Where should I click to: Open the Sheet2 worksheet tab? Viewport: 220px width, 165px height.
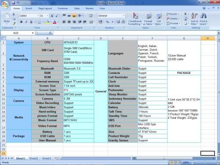pos(33,158)
